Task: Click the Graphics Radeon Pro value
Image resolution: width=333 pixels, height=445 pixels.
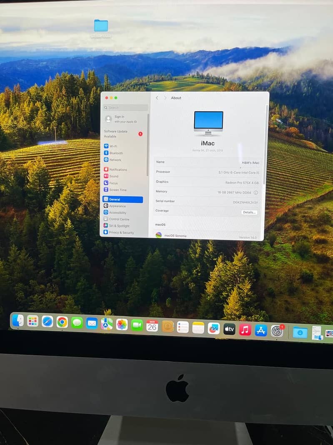Action: pos(242,182)
